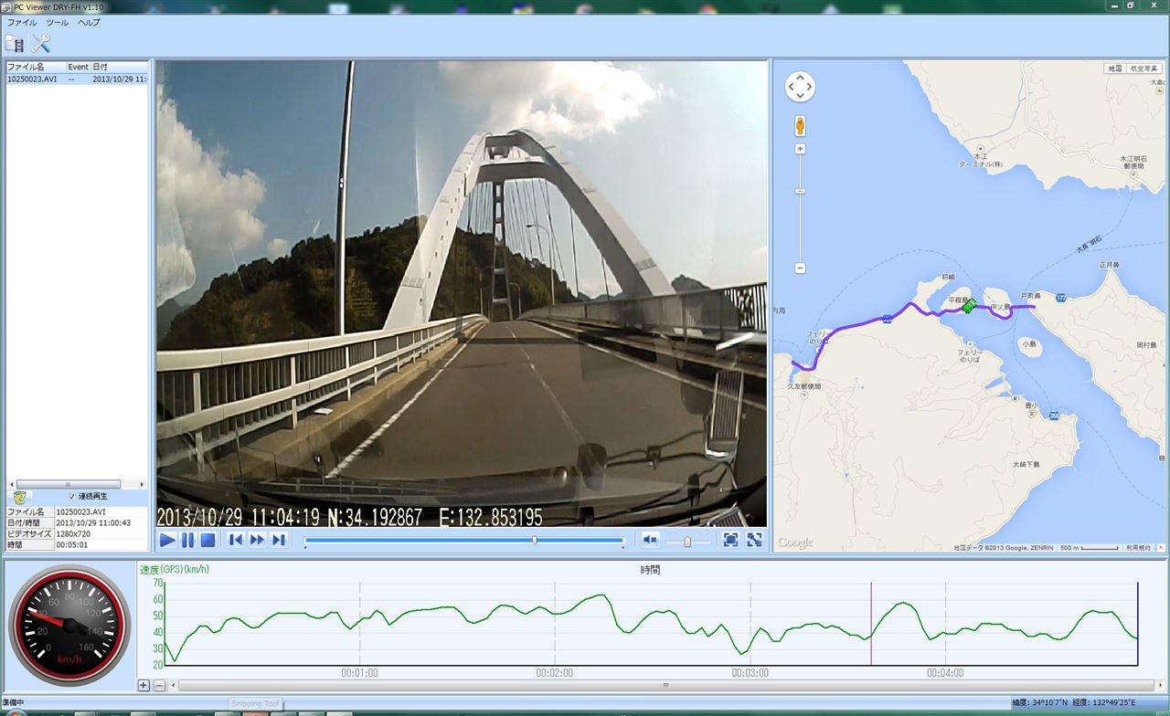Screen dimensions: 1170x716
Task: Stop the video playback
Action: tap(207, 540)
